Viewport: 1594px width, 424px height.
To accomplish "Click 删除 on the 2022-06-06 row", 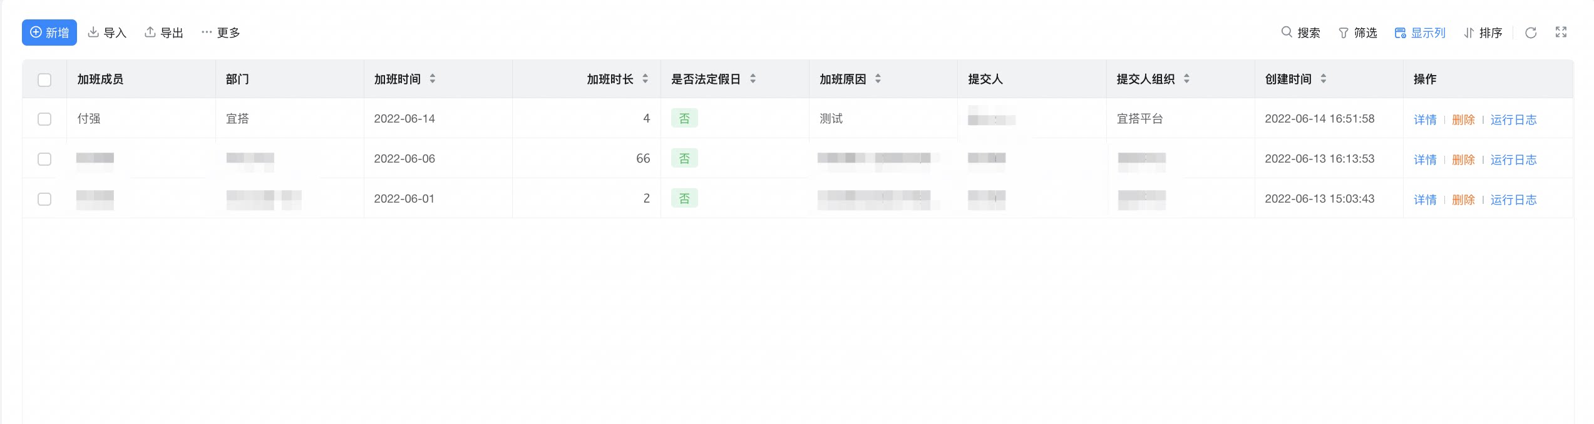I will (1463, 159).
